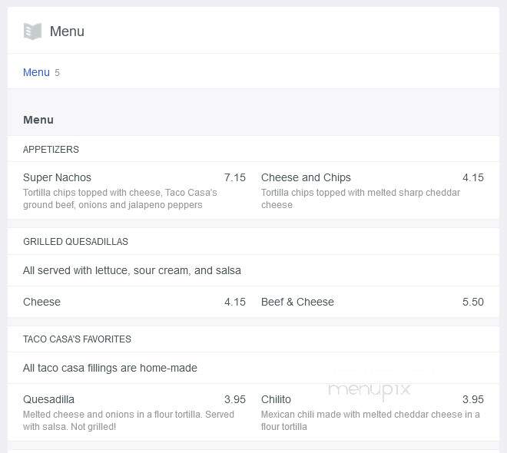Click the Cheese and Chips item name
Viewport: 507px width, 453px height.
coord(306,177)
